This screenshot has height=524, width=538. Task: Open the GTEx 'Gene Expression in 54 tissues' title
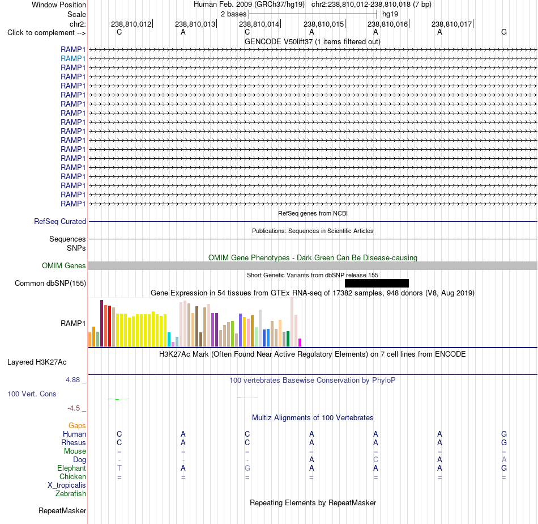[x=313, y=293]
